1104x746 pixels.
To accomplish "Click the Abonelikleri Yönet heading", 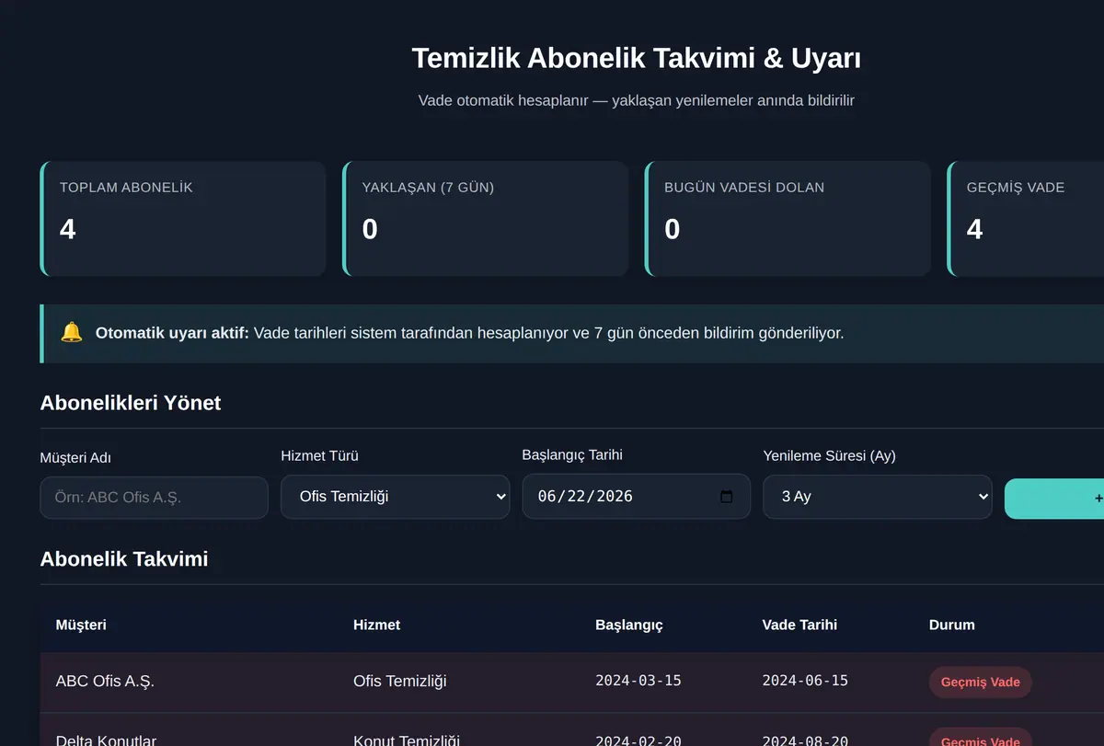I will click(x=131, y=403).
